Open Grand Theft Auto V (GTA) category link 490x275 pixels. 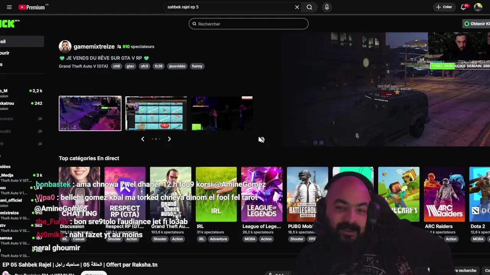click(x=83, y=66)
